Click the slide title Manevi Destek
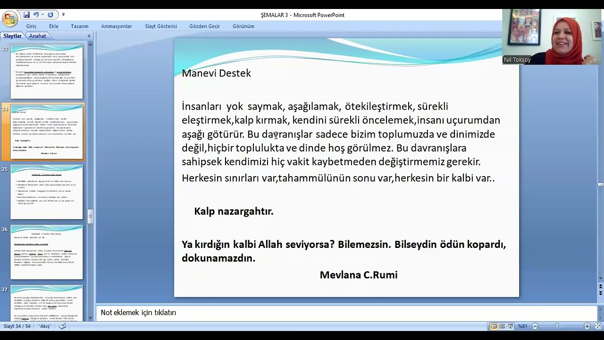 217,73
